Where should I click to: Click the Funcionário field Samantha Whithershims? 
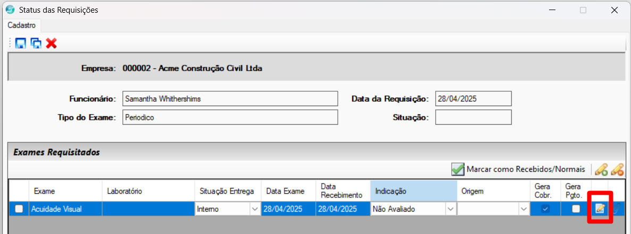pyautogui.click(x=230, y=99)
